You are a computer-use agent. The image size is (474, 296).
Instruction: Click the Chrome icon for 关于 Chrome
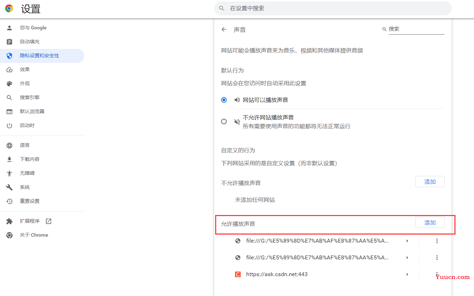pos(9,235)
